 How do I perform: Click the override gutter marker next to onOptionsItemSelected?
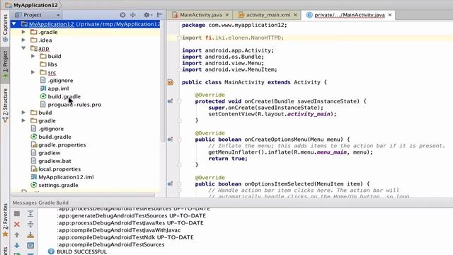point(170,184)
